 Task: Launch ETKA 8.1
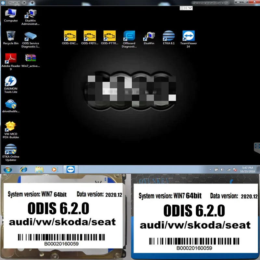[x=169, y=38]
